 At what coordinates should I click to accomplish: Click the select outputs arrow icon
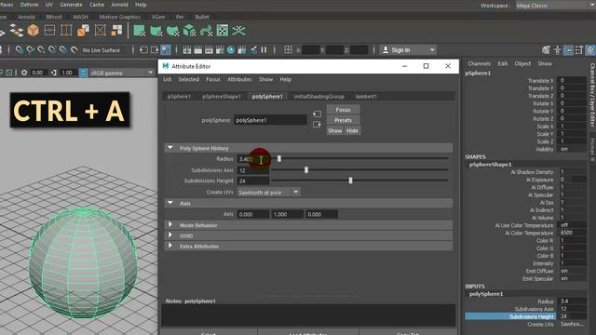coord(155,50)
